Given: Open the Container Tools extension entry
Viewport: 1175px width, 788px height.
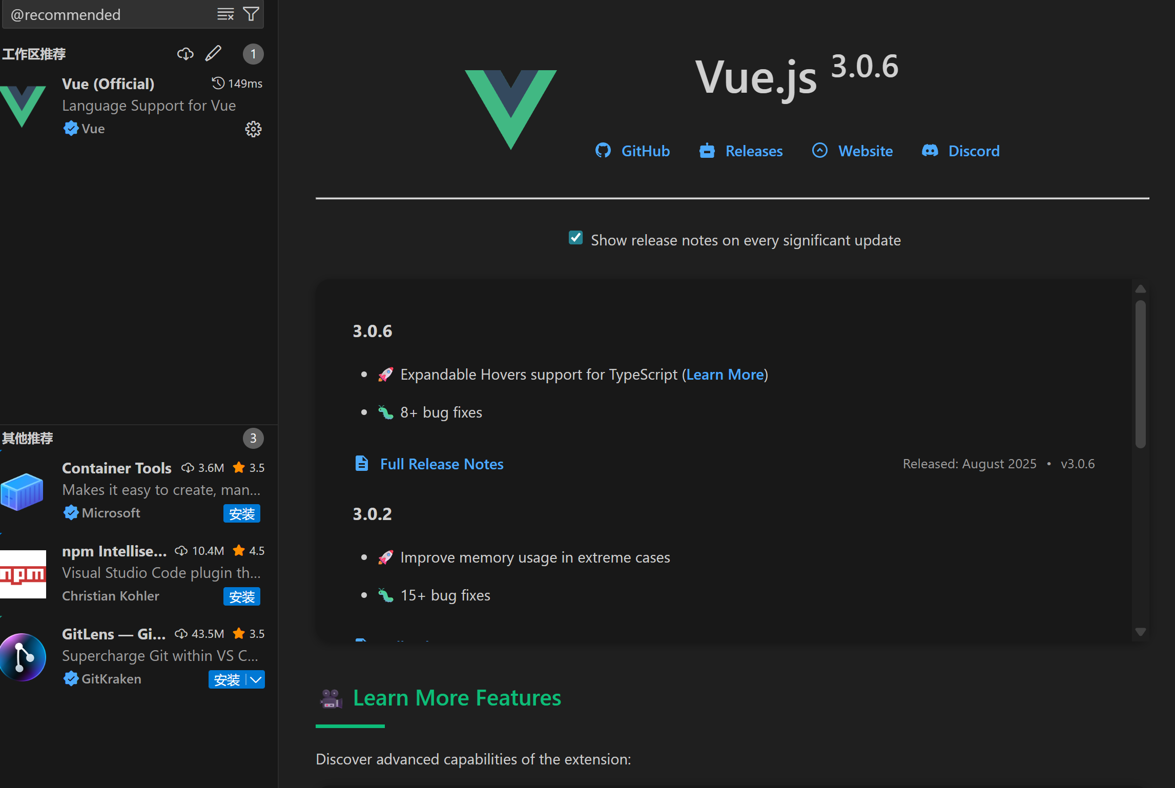Looking at the screenshot, I should pos(138,490).
